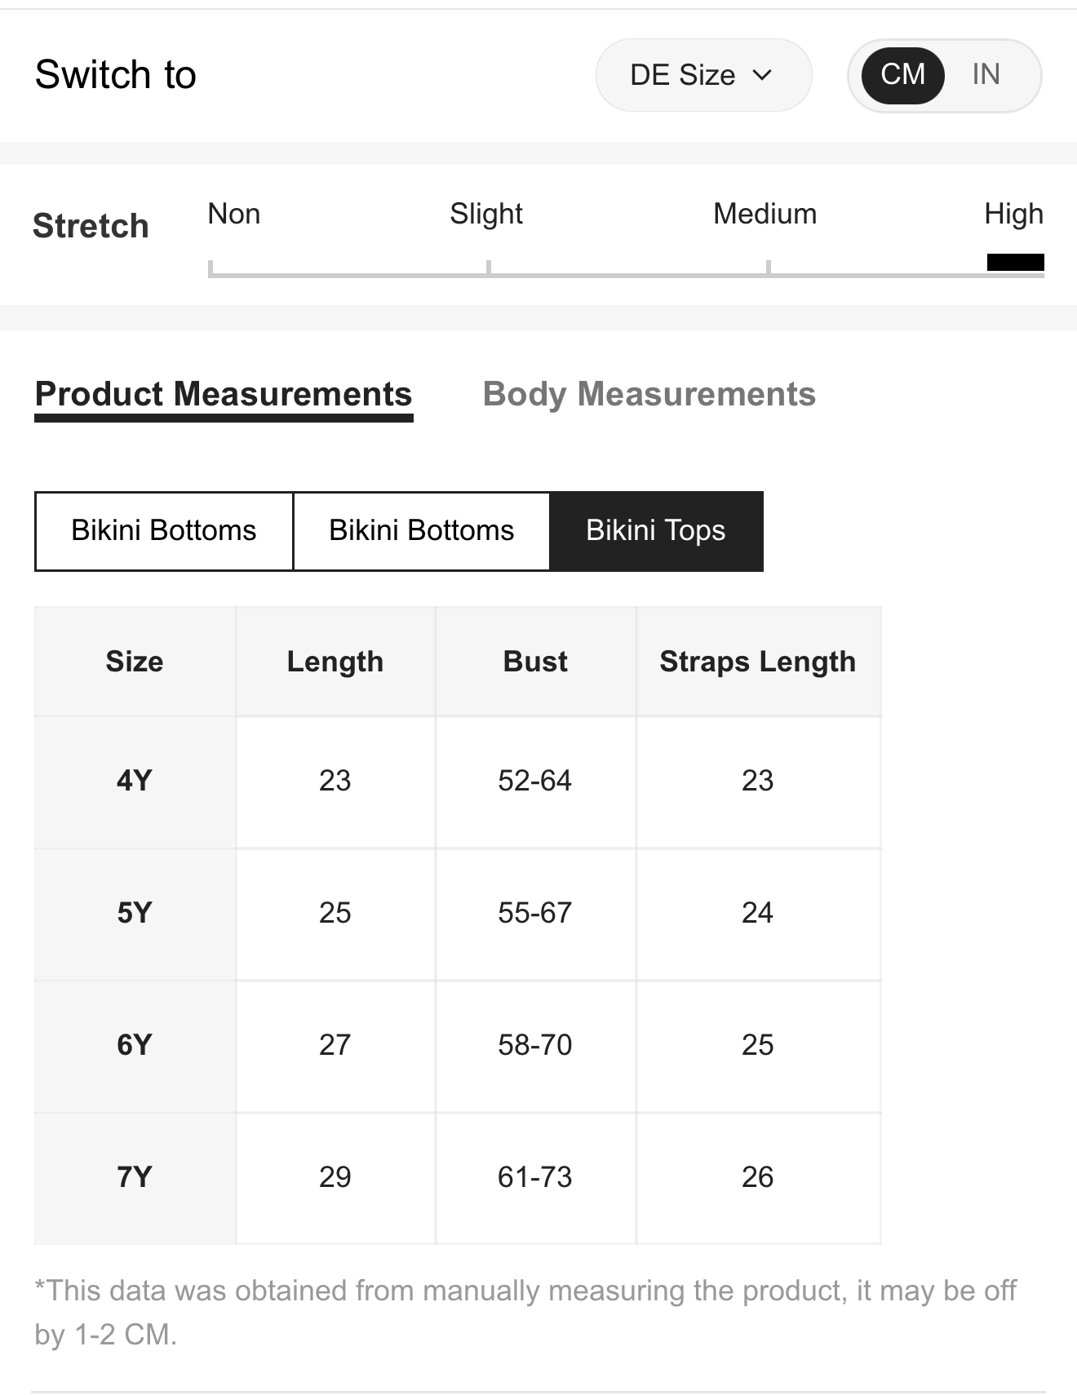Screen dimensions: 1077x1395
Task: Open the Body Measurements tab
Action: pyautogui.click(x=649, y=394)
